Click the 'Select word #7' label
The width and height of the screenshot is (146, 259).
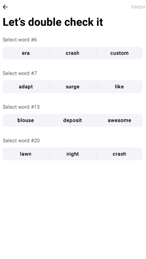[20, 73]
